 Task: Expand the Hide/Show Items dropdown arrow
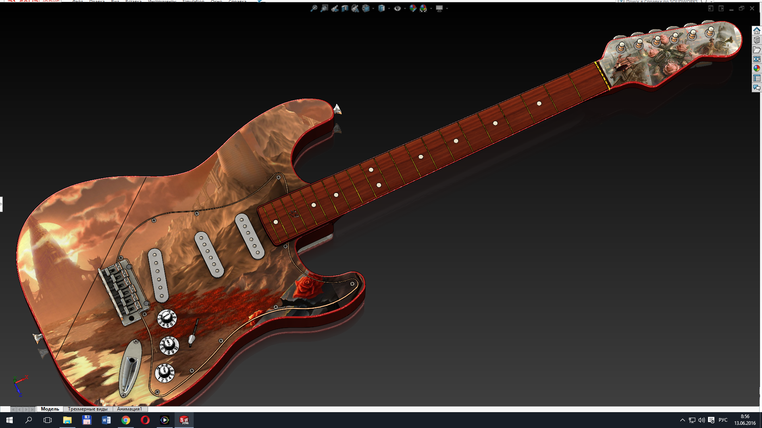[405, 8]
